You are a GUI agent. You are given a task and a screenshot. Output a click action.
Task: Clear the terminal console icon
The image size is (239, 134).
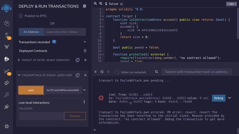pos(102,72)
